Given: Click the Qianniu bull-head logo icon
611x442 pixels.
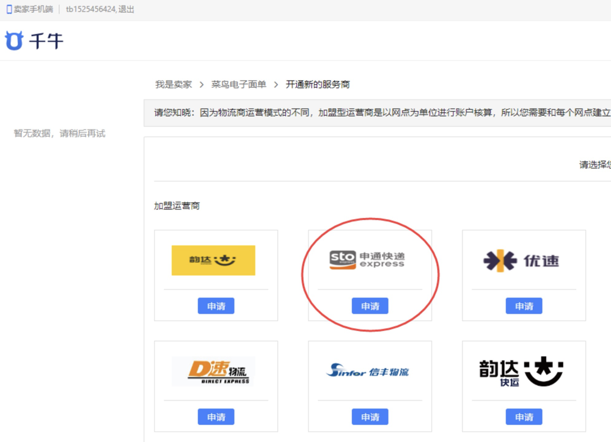Looking at the screenshot, I should tap(14, 40).
